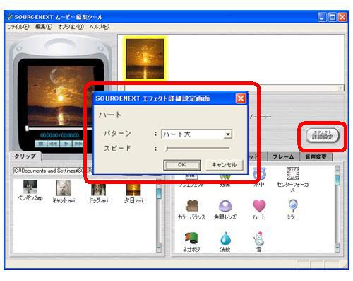Choose the カラーバランス color balance effect
Image resolution: width=353 pixels, height=281 pixels.
point(191,206)
